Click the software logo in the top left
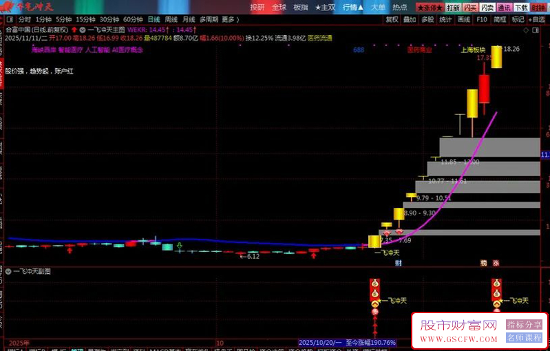The width and height of the screenshot is (550, 351). [28, 7]
